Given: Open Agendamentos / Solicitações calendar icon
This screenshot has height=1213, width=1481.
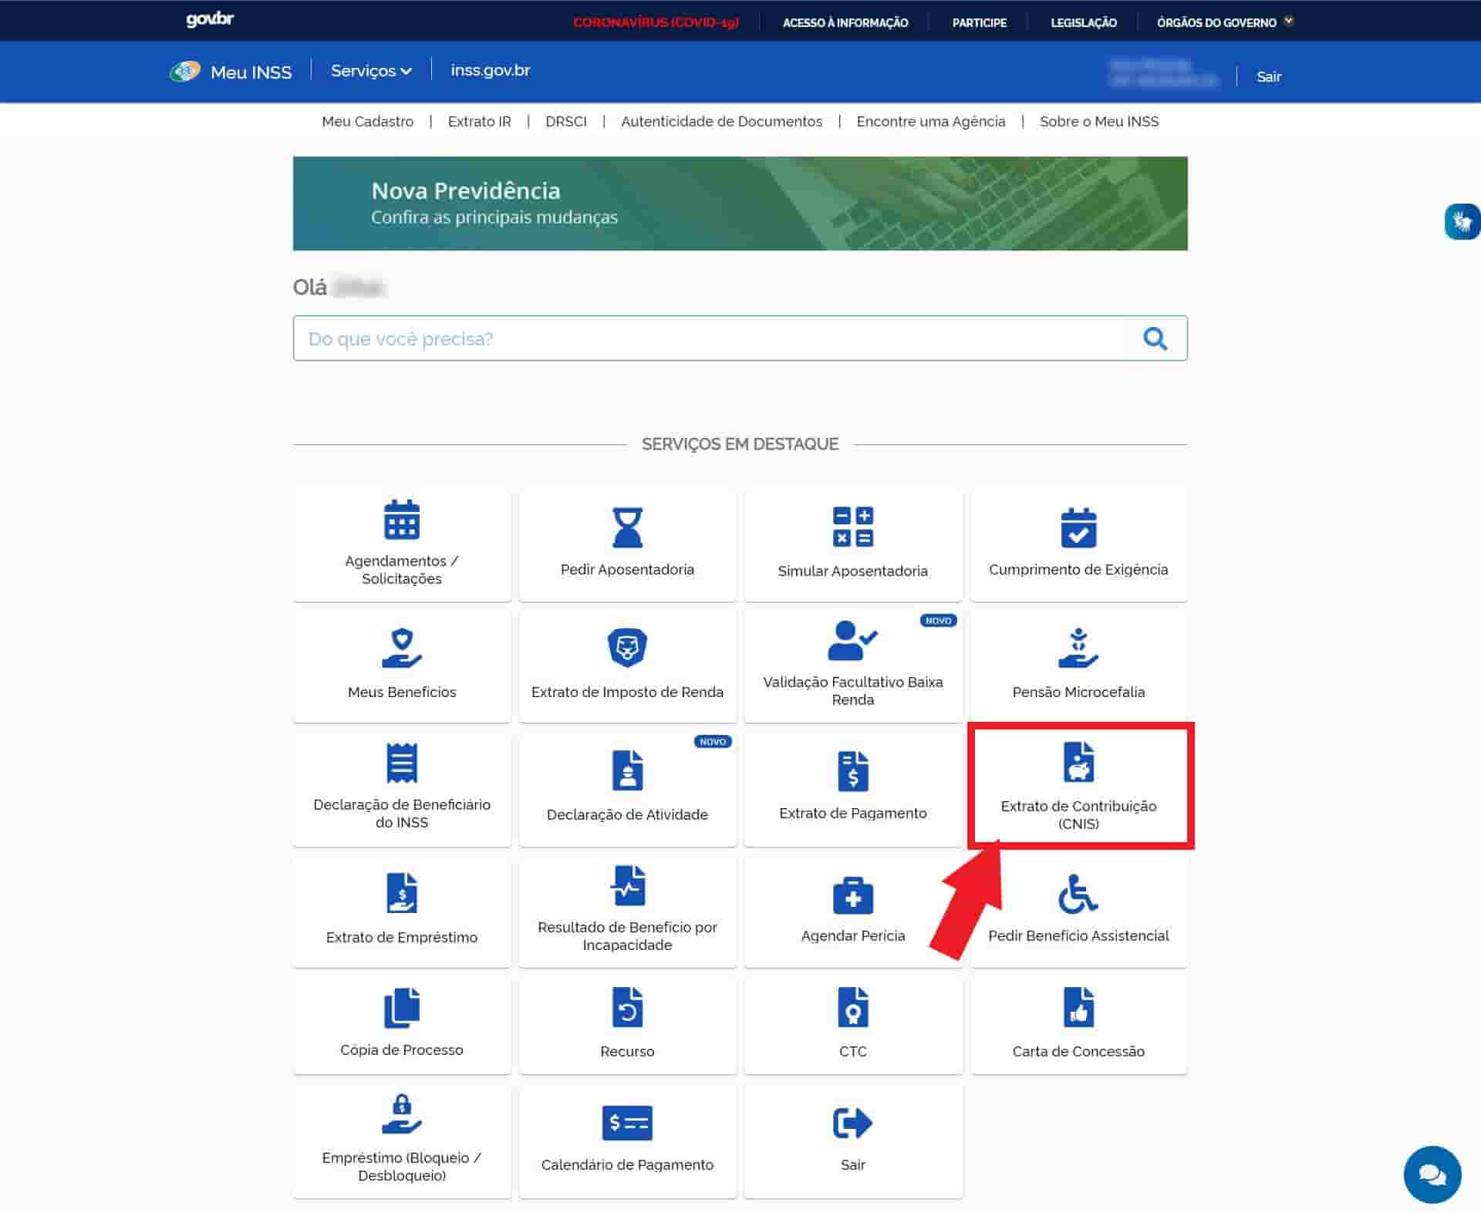Looking at the screenshot, I should tap(402, 519).
